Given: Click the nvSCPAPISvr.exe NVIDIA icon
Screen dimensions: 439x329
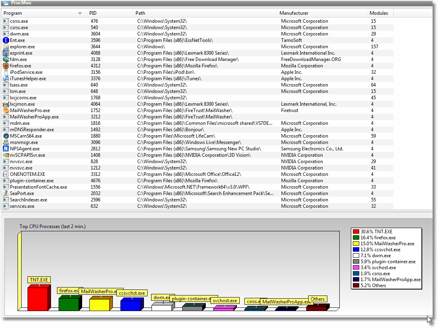Looking at the screenshot, I should pyautogui.click(x=6, y=155).
